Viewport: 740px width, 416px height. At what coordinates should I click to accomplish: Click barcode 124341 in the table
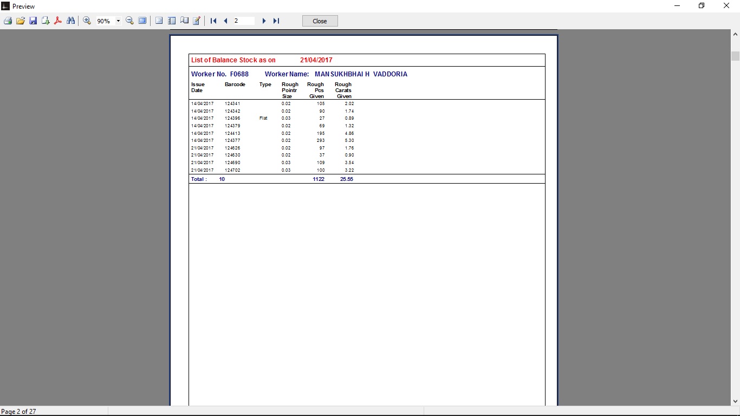[x=232, y=103]
